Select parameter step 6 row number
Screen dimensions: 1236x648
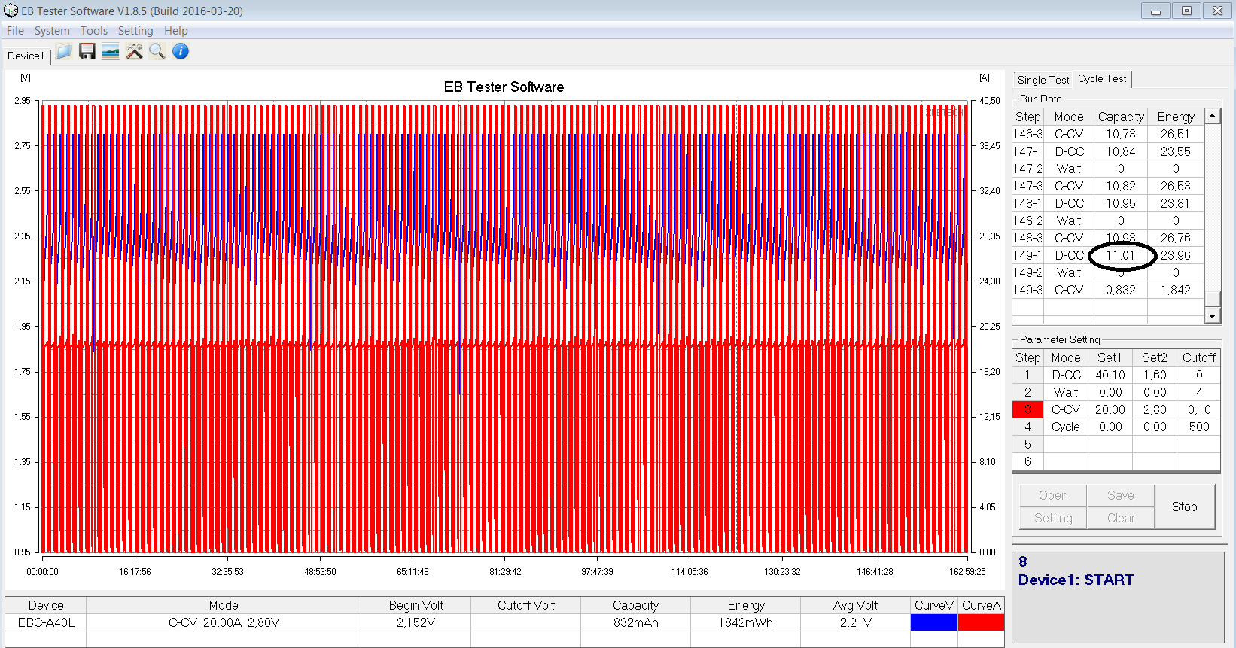click(1027, 461)
